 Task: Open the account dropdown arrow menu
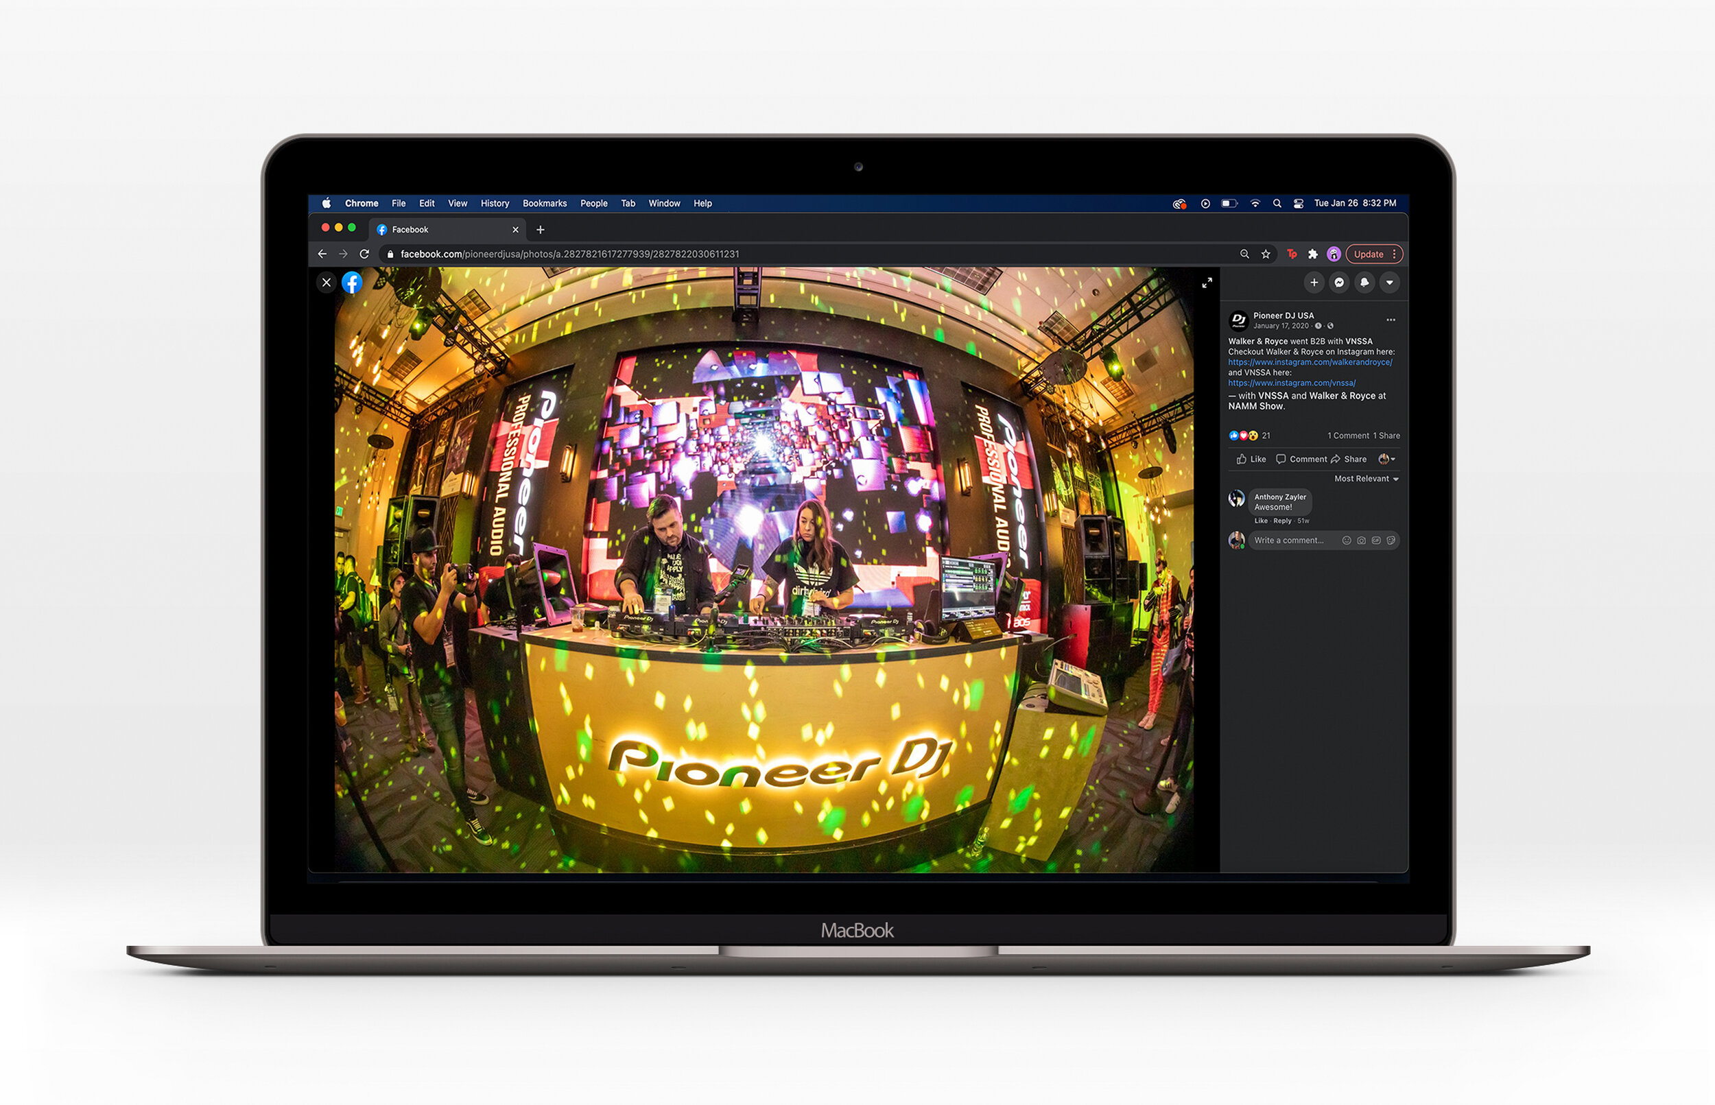pyautogui.click(x=1389, y=283)
